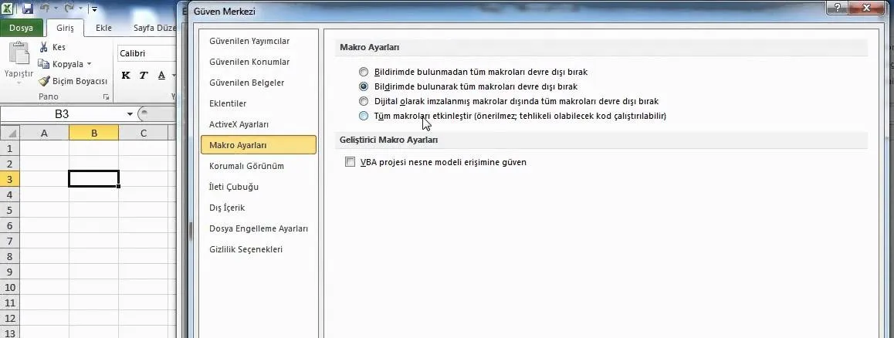Open ActiveX Ayarları category

coord(239,124)
